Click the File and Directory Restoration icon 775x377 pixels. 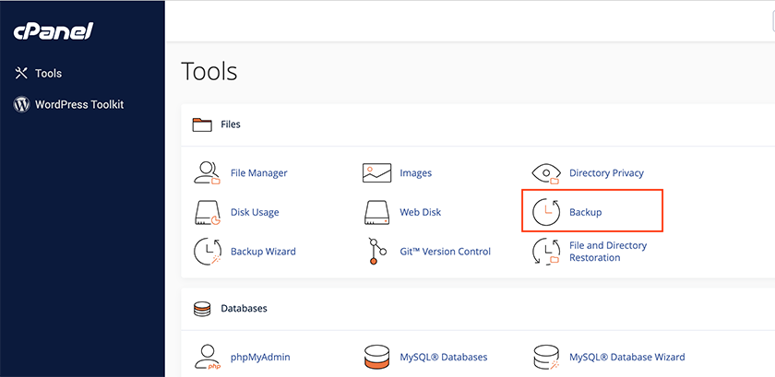[546, 252]
